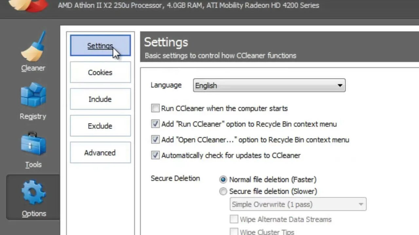This screenshot has height=235, width=419.
Task: Go to the Exclude section
Action: tap(100, 126)
